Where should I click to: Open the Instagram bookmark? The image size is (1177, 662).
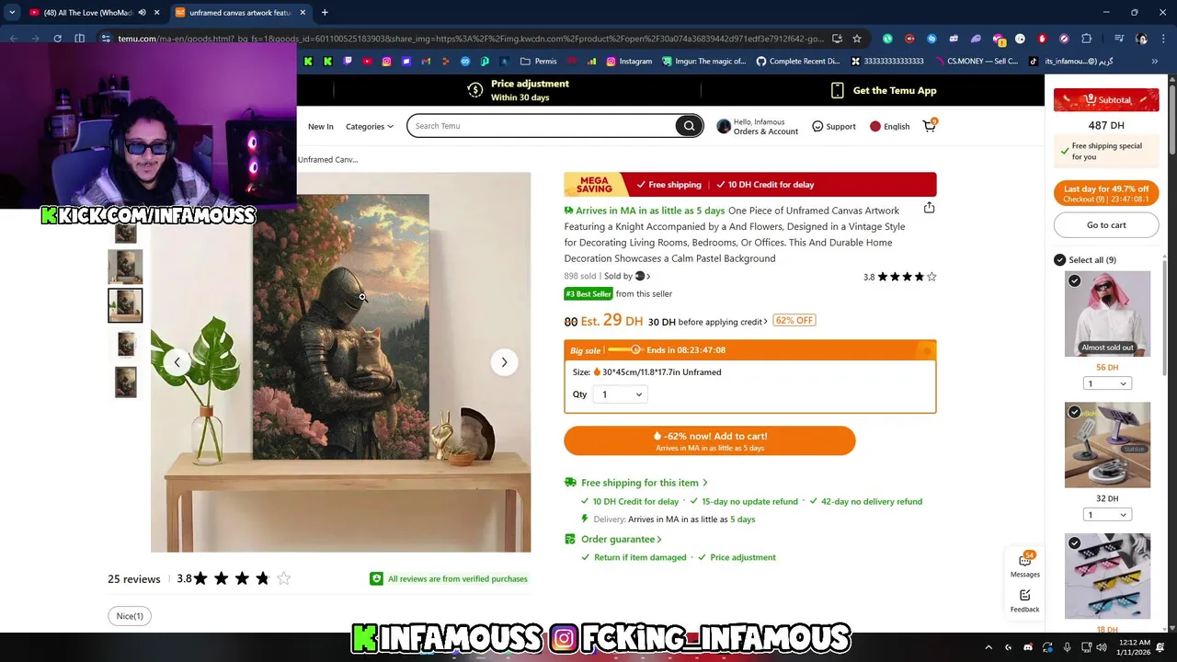[628, 62]
